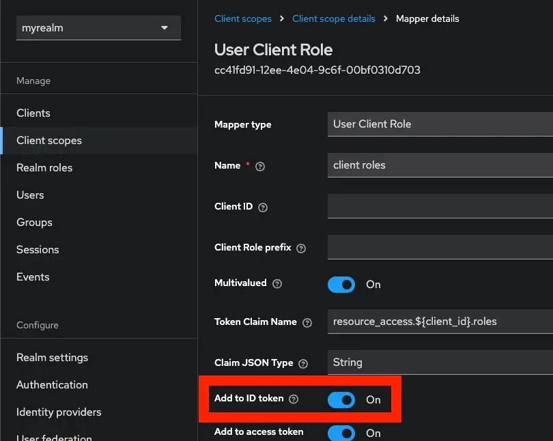Select Users in the Manage section
Screen dimensions: 553x441
[x=30, y=195]
